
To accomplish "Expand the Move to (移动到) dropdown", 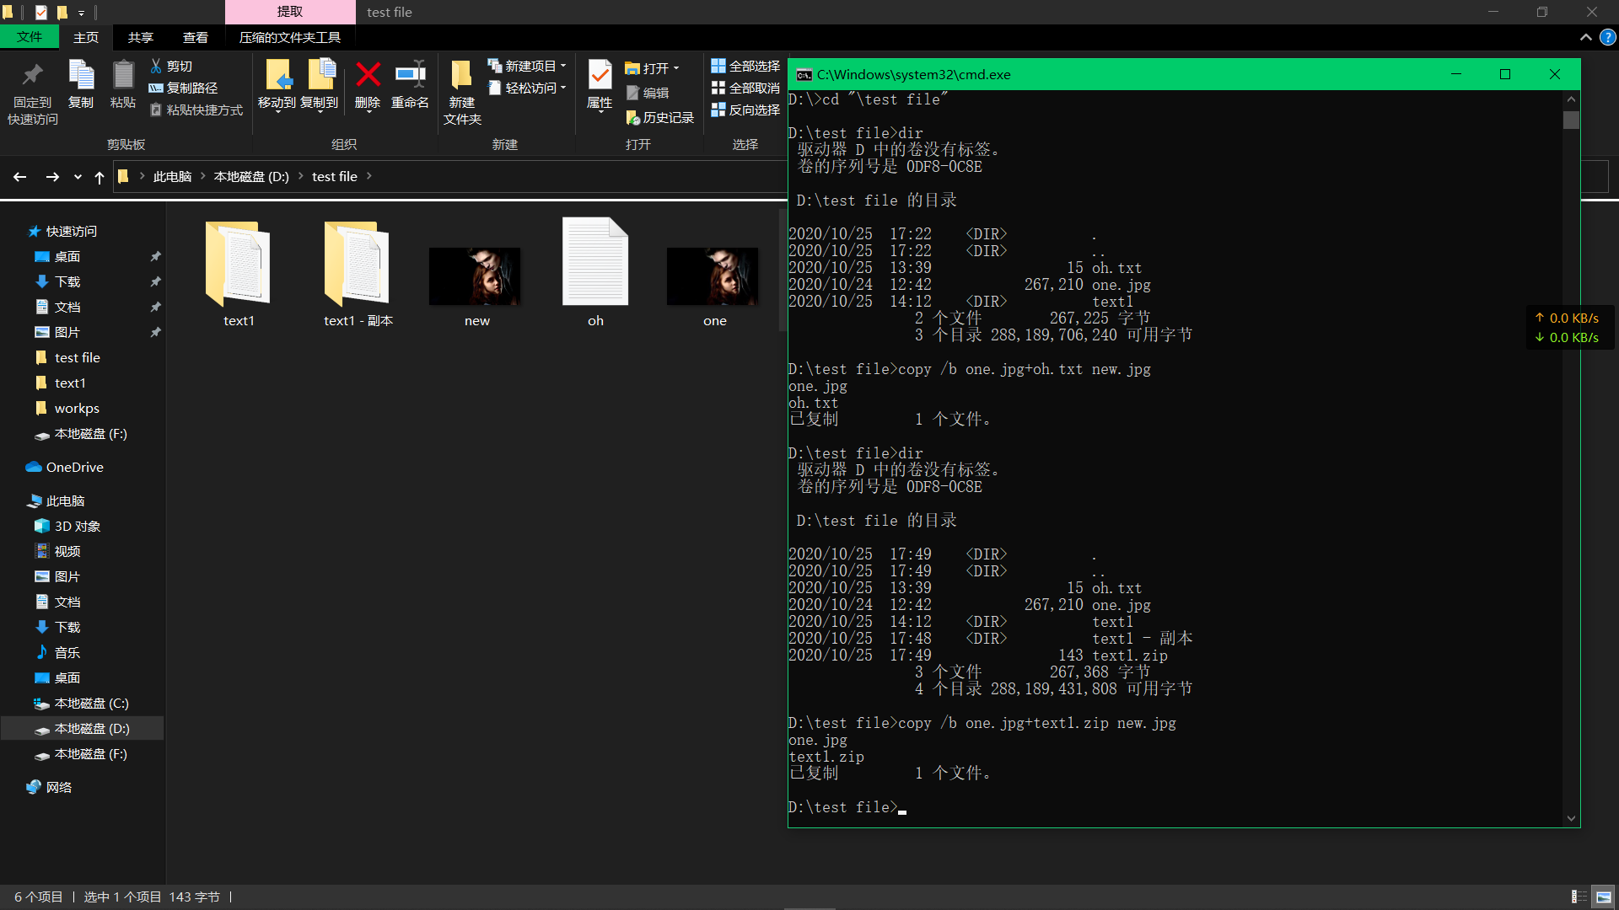I will tap(277, 112).
